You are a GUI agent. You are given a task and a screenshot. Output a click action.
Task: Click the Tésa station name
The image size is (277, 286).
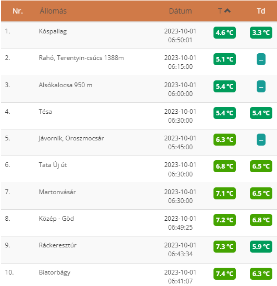pyautogui.click(x=45, y=112)
